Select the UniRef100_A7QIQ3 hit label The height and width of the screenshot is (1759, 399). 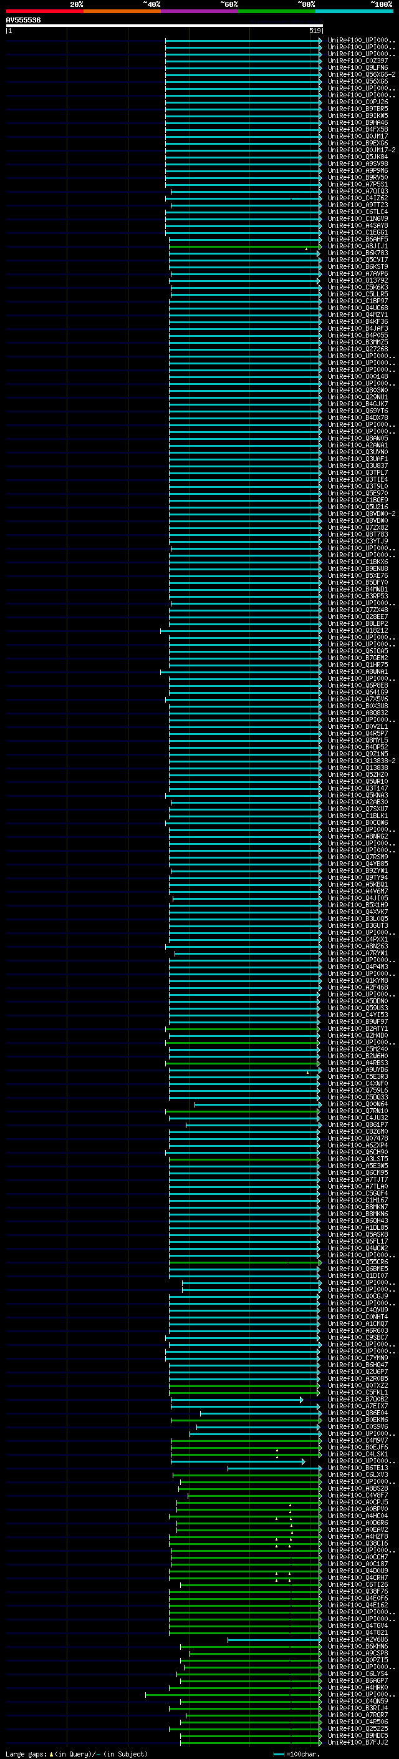358,192
